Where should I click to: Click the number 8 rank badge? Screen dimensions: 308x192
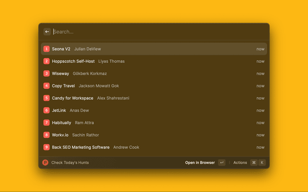pos(46,135)
